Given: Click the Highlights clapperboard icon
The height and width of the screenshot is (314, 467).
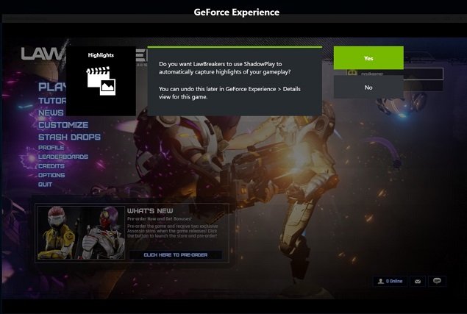Looking at the screenshot, I should (x=101, y=81).
